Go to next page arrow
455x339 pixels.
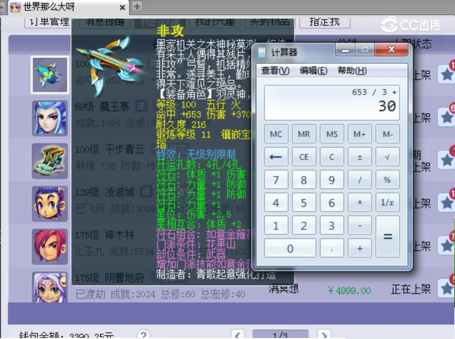323,335
